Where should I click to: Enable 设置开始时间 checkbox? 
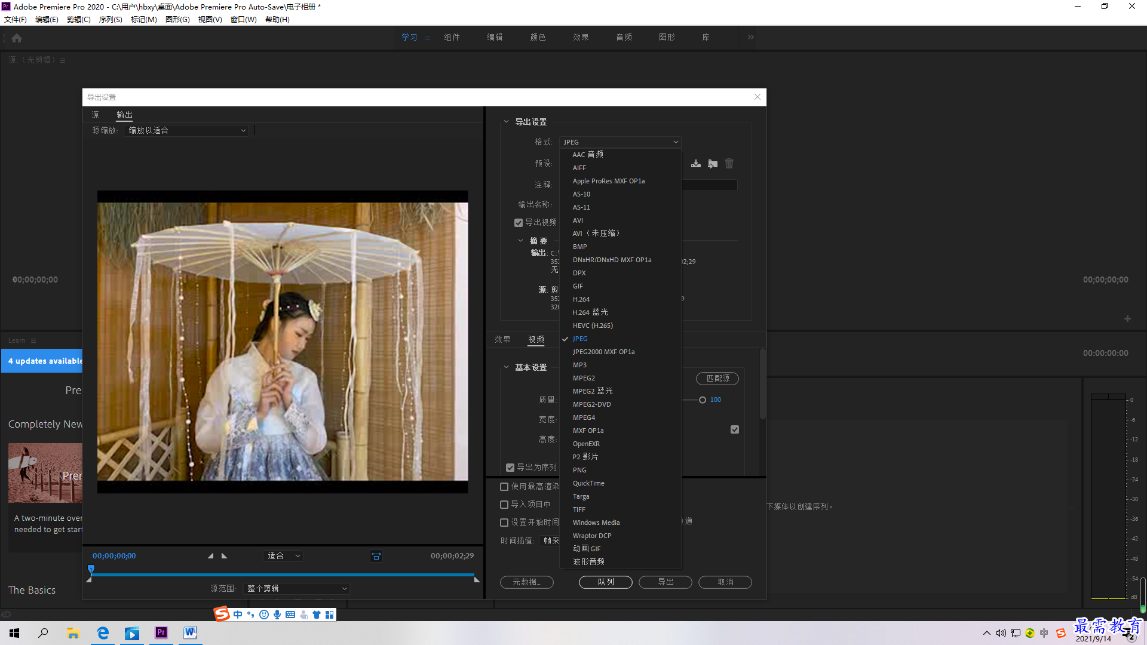pos(504,523)
